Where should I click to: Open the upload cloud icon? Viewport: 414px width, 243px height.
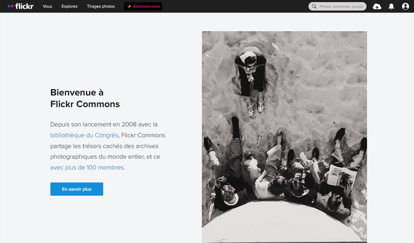[377, 7]
